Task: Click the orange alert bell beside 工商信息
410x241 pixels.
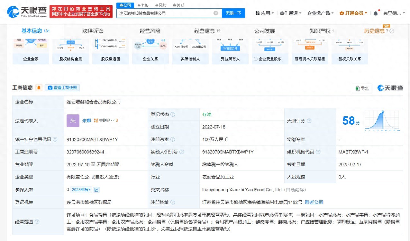Action: pyautogui.click(x=39, y=88)
